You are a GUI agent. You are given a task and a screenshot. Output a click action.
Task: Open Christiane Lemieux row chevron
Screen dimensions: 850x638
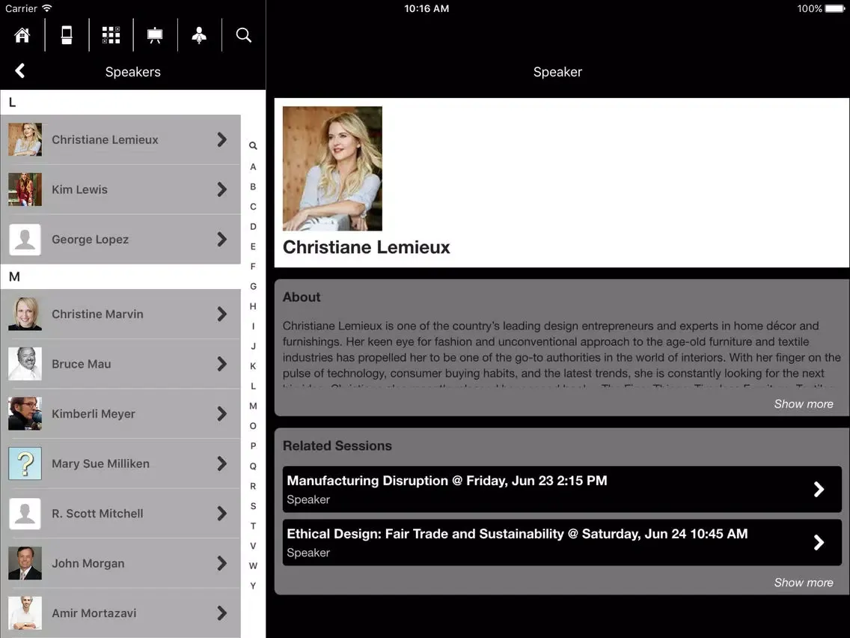[x=221, y=139]
